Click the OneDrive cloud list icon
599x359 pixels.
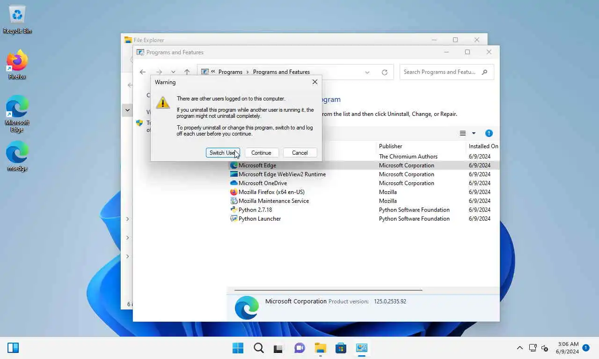click(x=234, y=183)
